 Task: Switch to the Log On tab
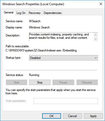point(21,13)
